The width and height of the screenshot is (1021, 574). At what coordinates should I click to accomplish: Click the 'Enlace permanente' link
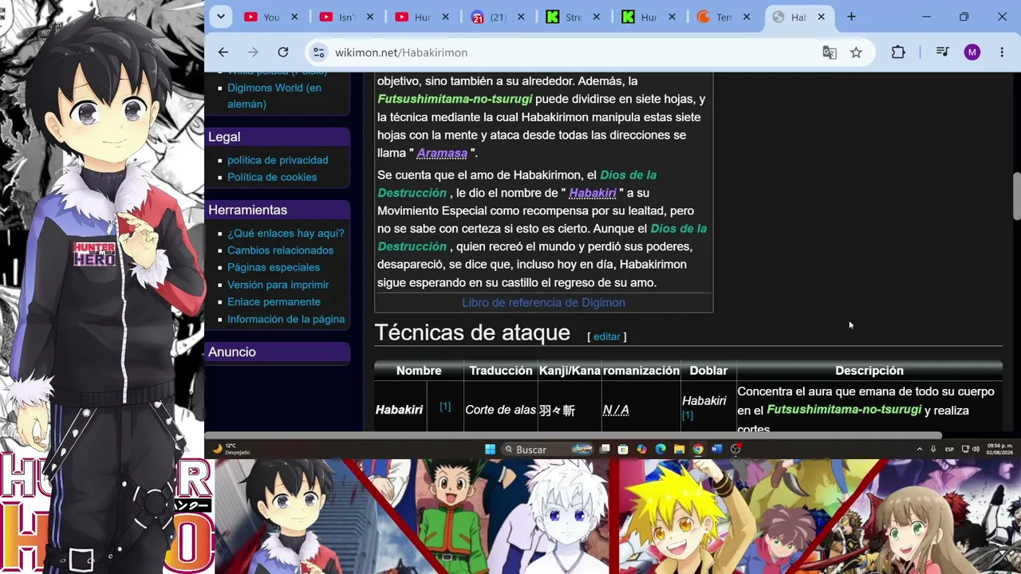[274, 302]
